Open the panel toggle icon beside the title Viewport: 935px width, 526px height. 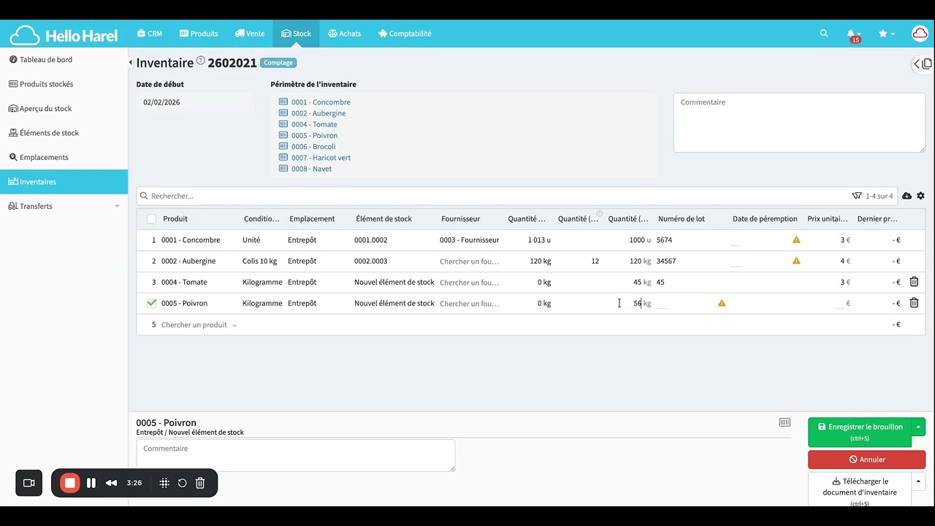(x=923, y=64)
